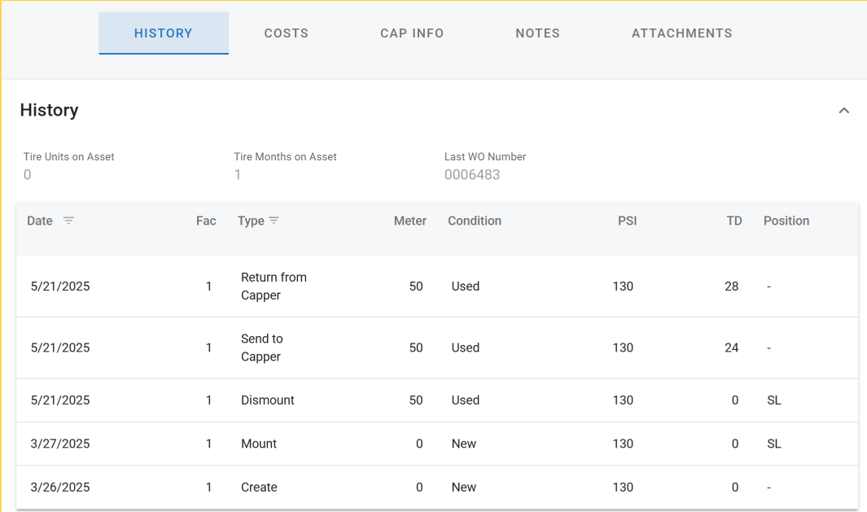867x512 pixels.
Task: Open the Cap Info tab
Action: [x=412, y=33]
